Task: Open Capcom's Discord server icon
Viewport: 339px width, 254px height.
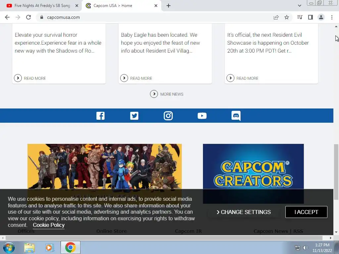Action: point(236,116)
